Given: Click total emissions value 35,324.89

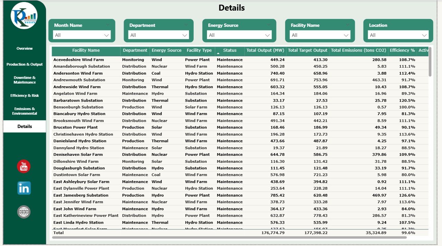Looking at the screenshot, I should pyautogui.click(x=376, y=233).
